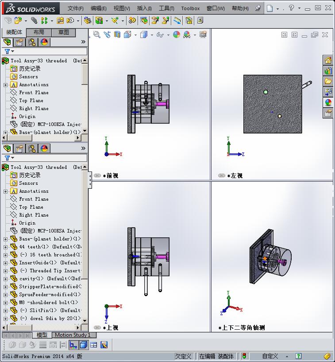Select StripperPlate-modified component in tree
This screenshot has height=362, width=335.
[x=50, y=286]
